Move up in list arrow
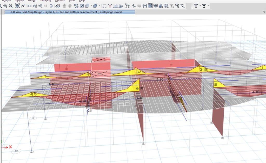This screenshot has height=163, width=266. [64, 6]
